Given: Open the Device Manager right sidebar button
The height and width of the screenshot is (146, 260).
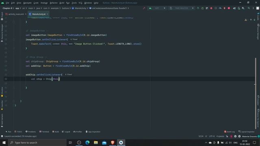Looking at the screenshot, I should coord(258,32).
